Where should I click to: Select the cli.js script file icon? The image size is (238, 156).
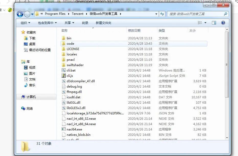point(63,76)
